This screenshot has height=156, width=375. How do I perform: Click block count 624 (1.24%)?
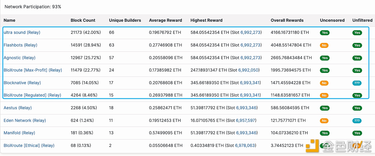pyautogui.click(x=82, y=121)
